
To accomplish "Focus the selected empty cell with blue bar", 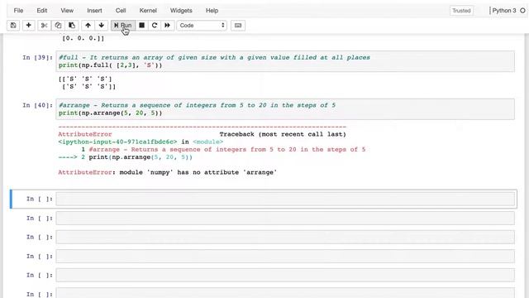I will [286, 199].
